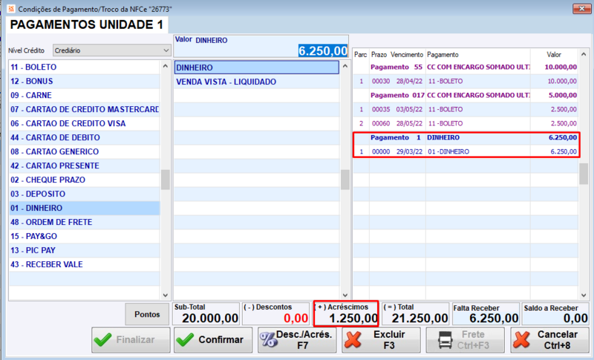Select Pagamento 1 DINHEIRO header row
The width and height of the screenshot is (594, 360).
point(466,137)
